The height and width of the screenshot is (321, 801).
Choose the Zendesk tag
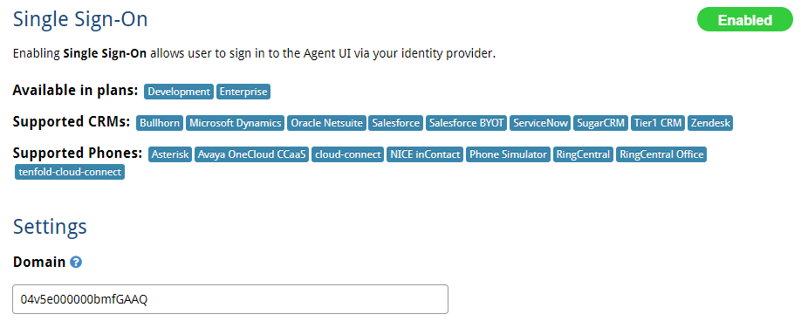pyautogui.click(x=710, y=123)
